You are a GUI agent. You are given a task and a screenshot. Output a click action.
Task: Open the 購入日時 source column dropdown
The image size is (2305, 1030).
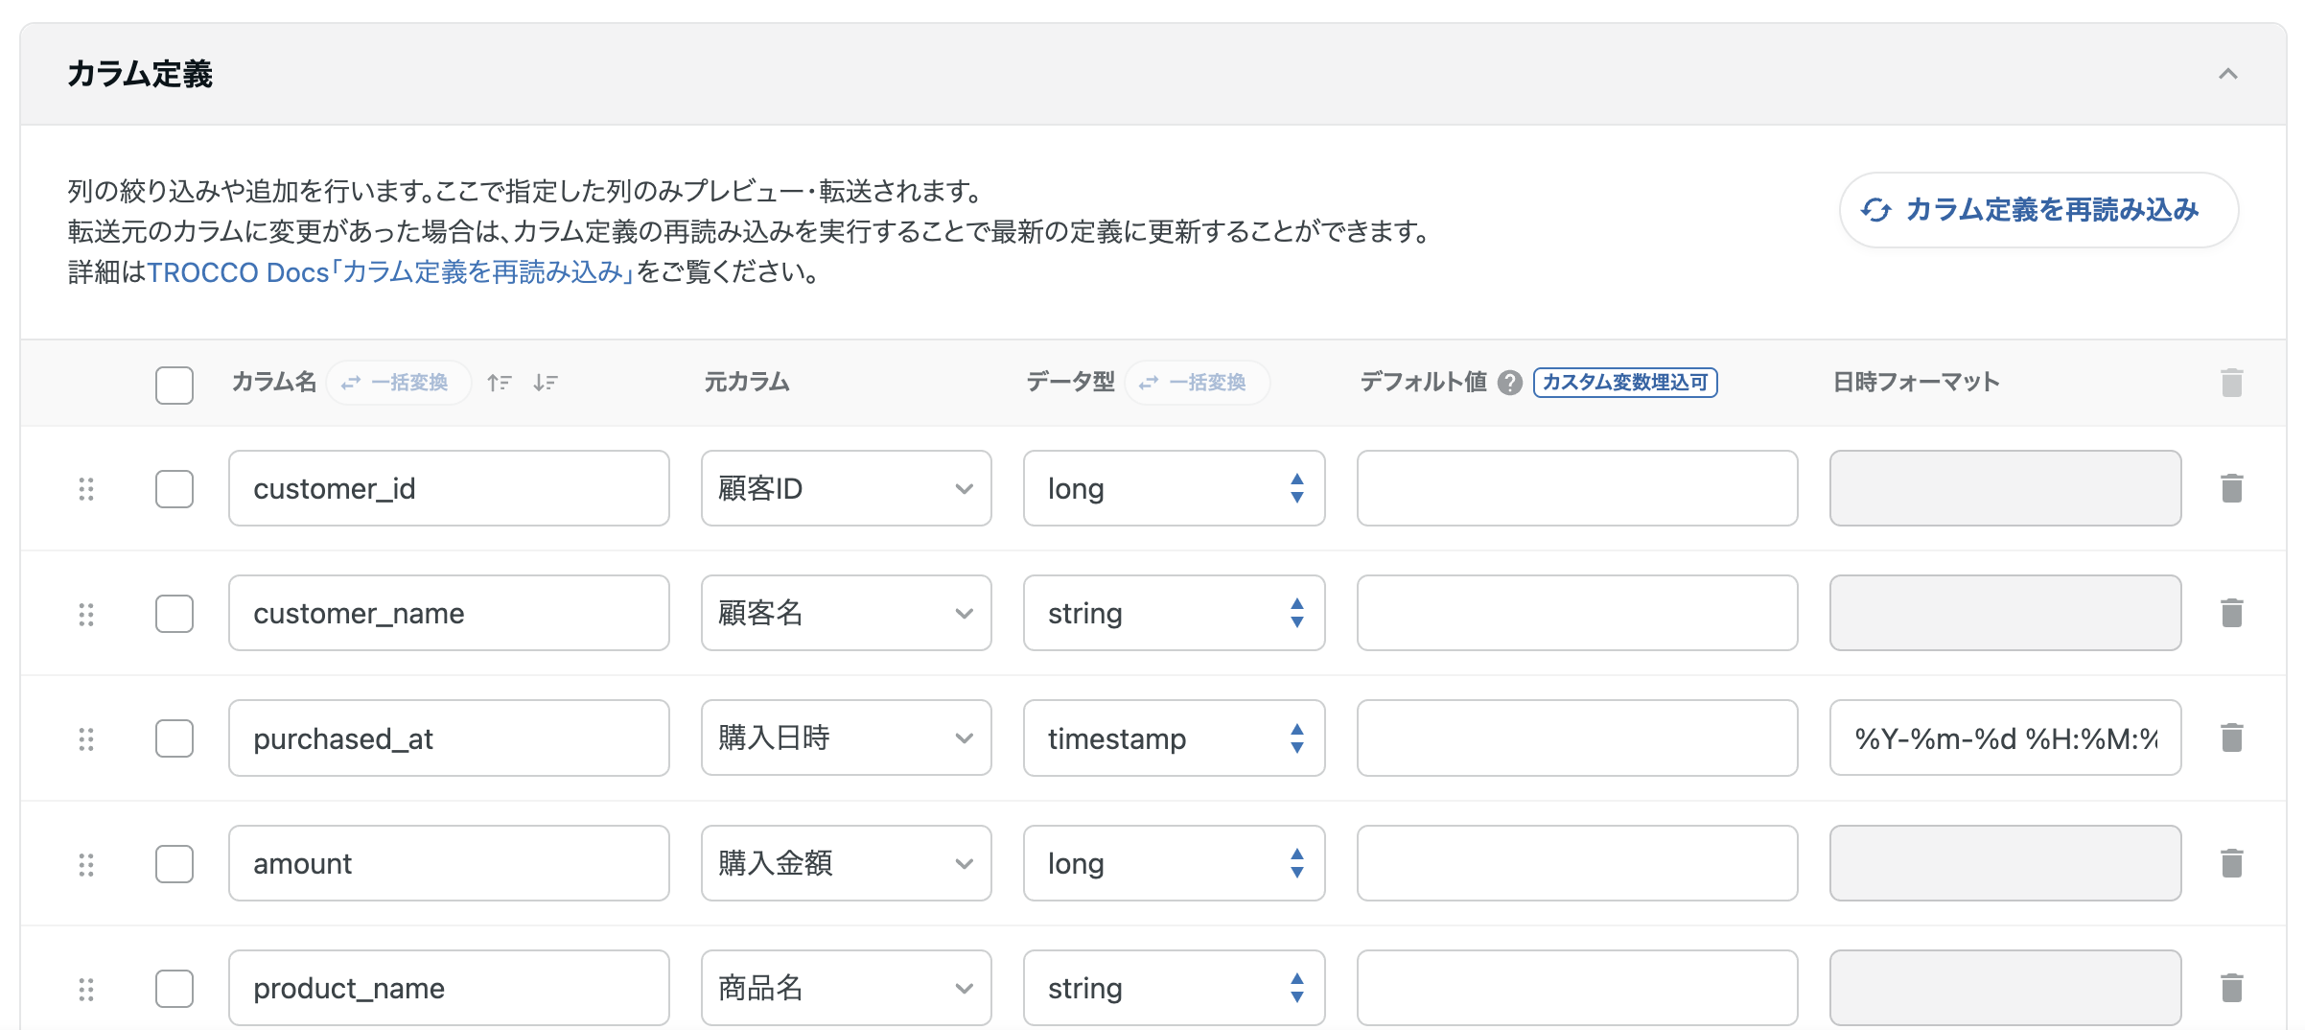click(847, 737)
